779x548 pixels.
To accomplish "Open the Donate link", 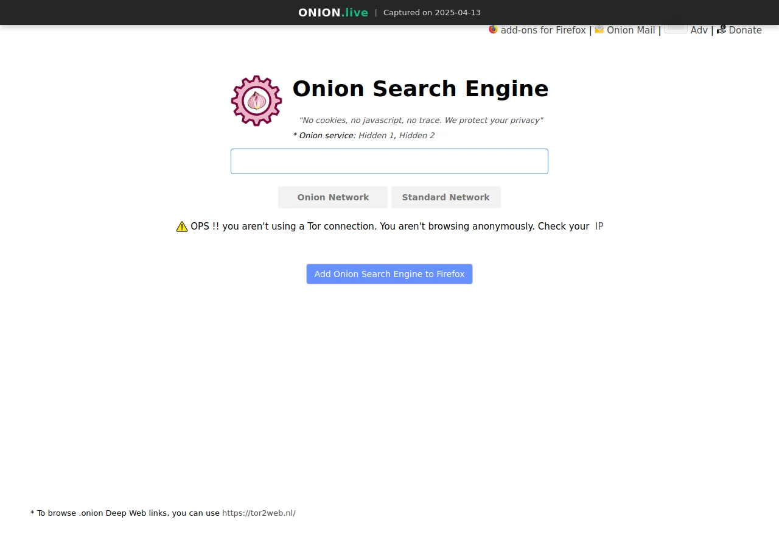I will tap(746, 30).
